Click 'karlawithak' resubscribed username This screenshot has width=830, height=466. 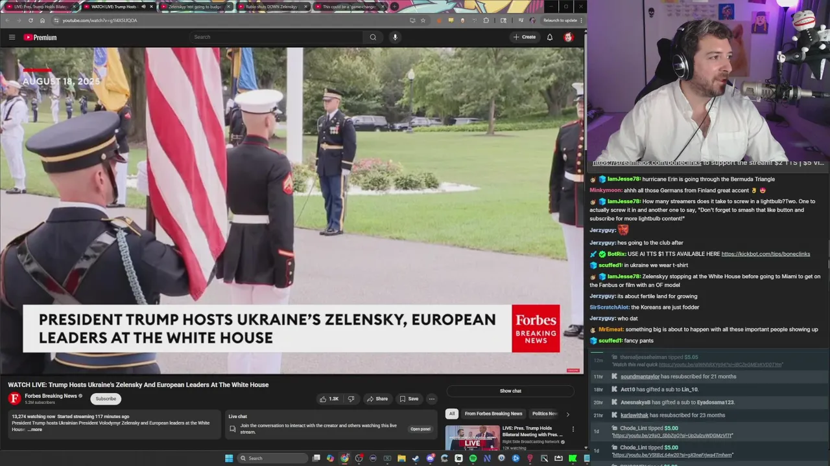[634, 416]
